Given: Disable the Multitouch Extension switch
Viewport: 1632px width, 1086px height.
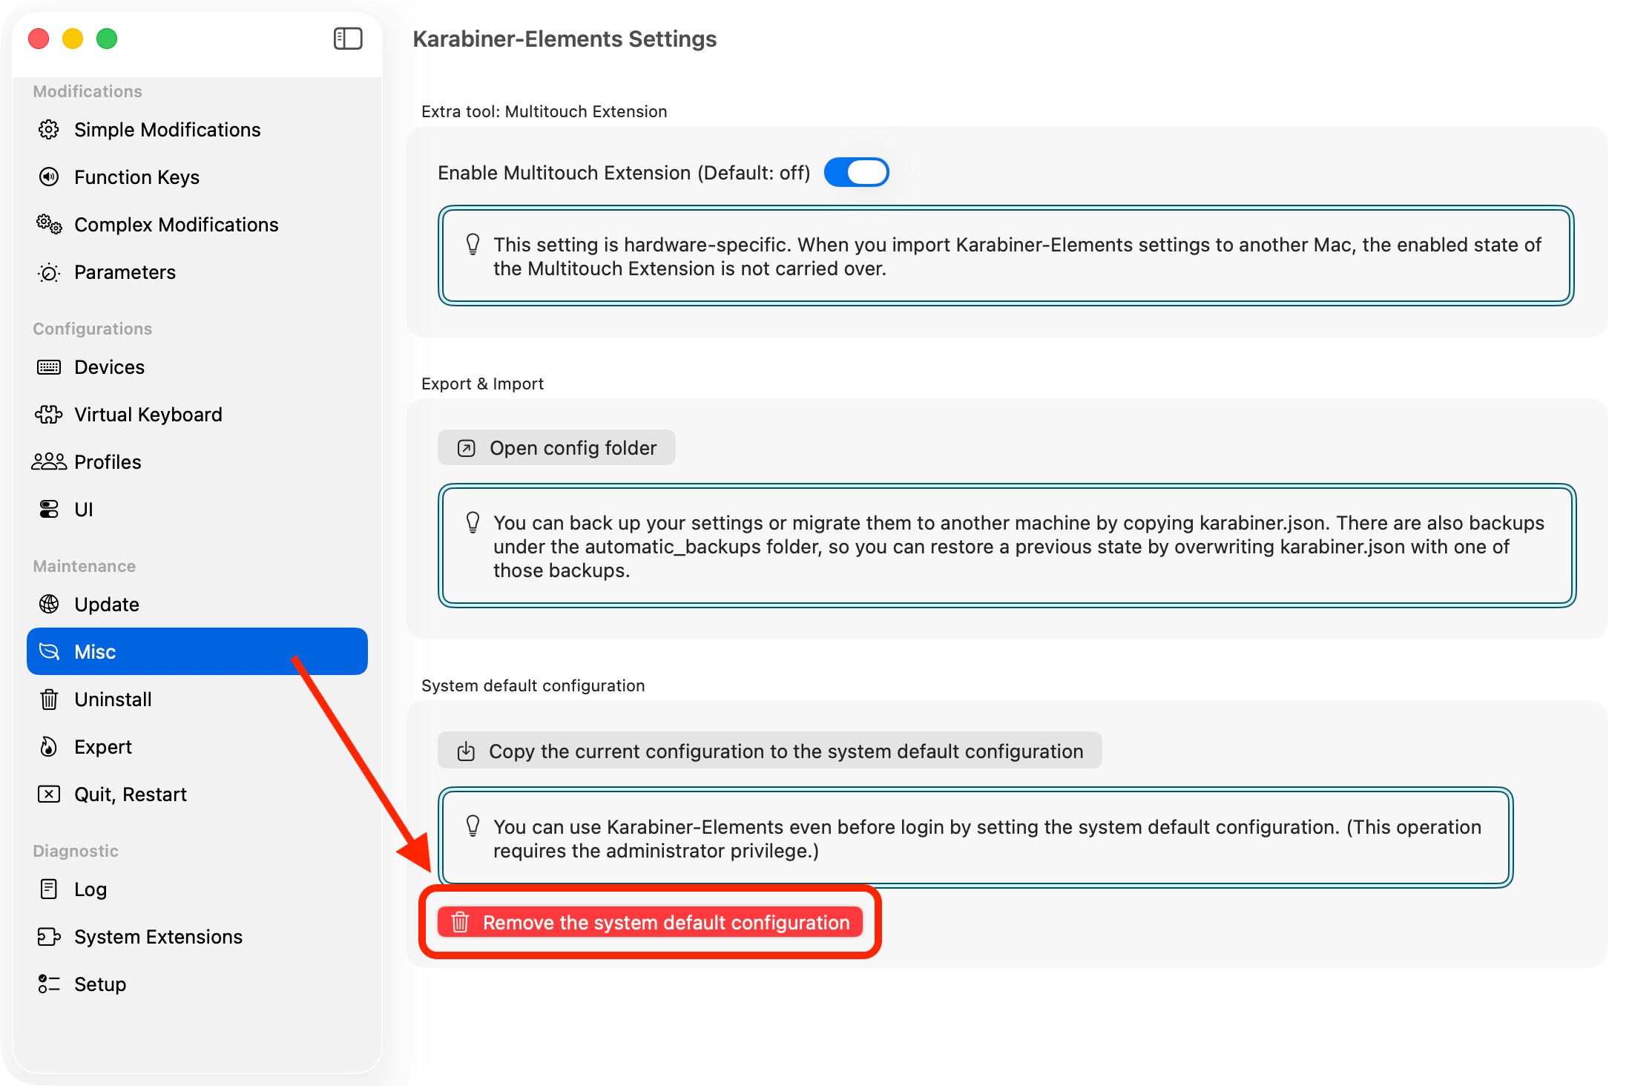Looking at the screenshot, I should [x=857, y=172].
